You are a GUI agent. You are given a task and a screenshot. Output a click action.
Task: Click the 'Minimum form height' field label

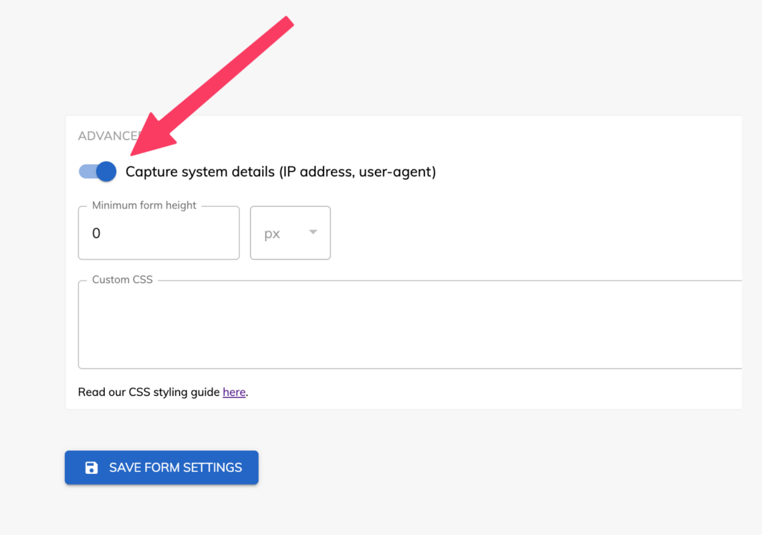point(144,205)
